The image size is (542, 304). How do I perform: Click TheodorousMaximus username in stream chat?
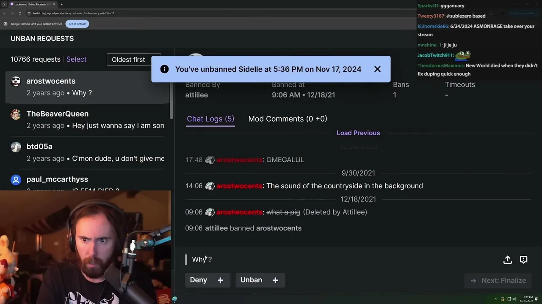click(440, 65)
